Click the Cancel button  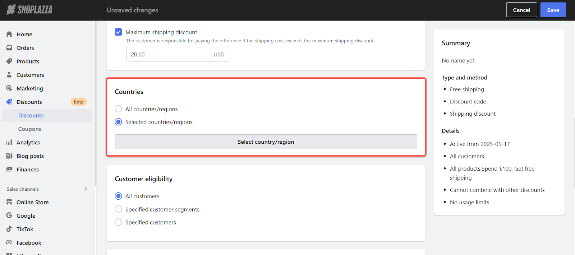(521, 10)
